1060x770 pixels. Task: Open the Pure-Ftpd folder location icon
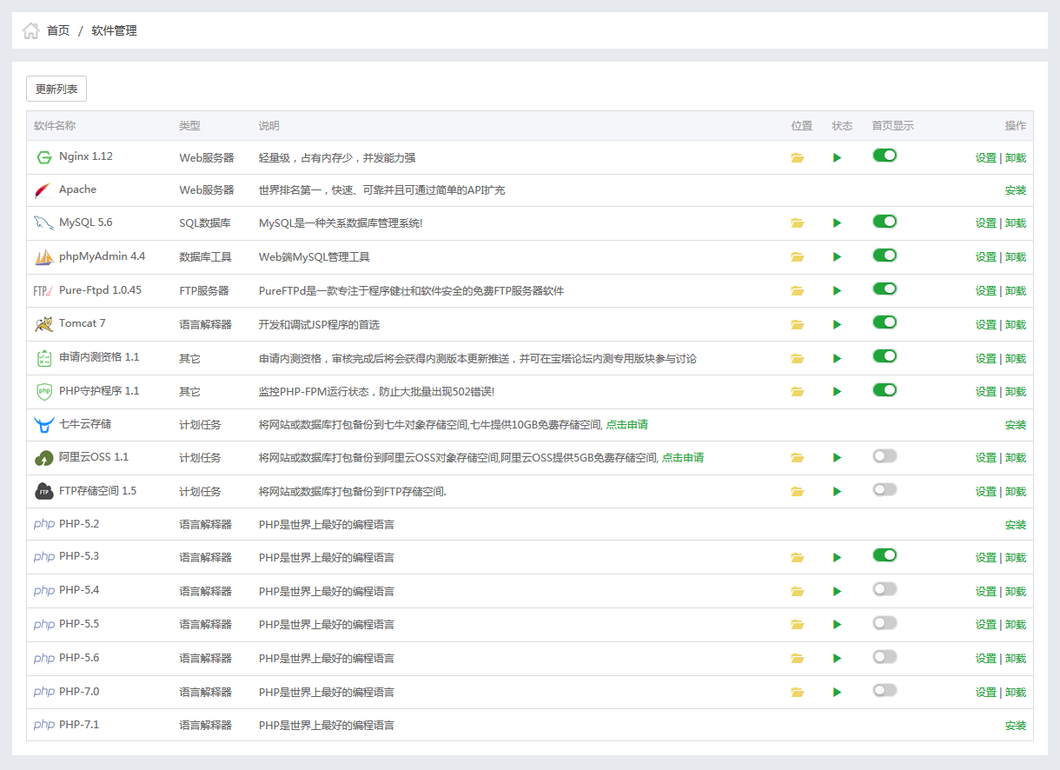click(797, 291)
